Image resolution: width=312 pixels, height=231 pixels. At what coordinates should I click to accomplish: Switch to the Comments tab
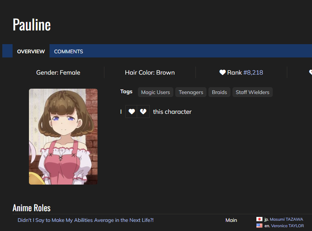tap(69, 51)
